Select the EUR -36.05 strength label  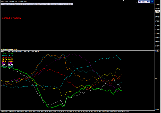7,55
